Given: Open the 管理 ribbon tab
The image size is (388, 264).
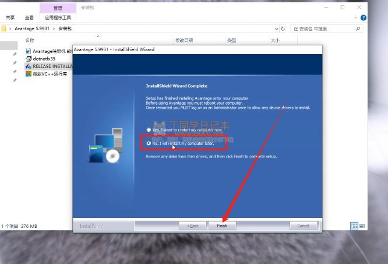Looking at the screenshot, I should coord(58,8).
